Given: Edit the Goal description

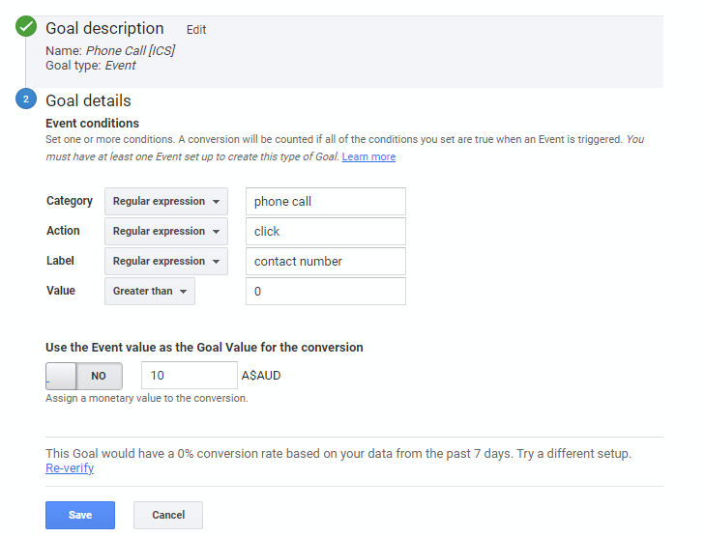Looking at the screenshot, I should [196, 30].
